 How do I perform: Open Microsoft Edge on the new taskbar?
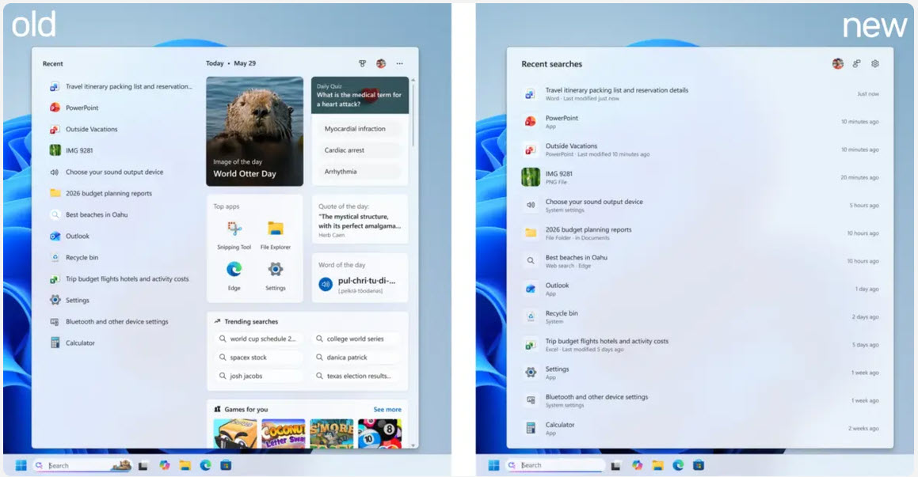click(x=678, y=465)
